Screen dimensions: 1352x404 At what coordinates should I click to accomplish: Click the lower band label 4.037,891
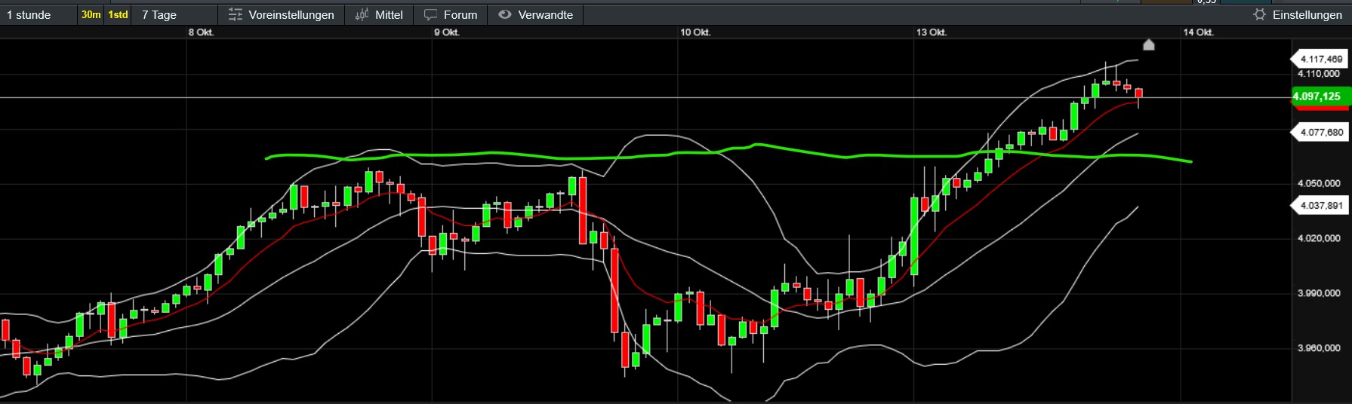tap(1320, 205)
